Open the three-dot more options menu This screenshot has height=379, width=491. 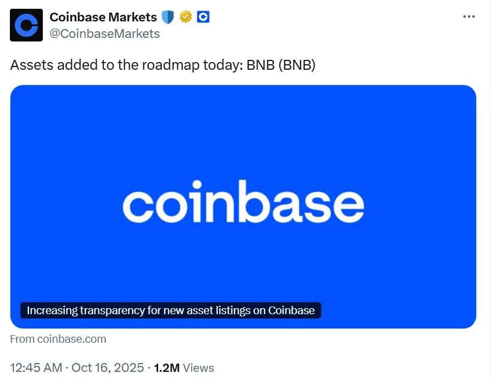click(468, 17)
